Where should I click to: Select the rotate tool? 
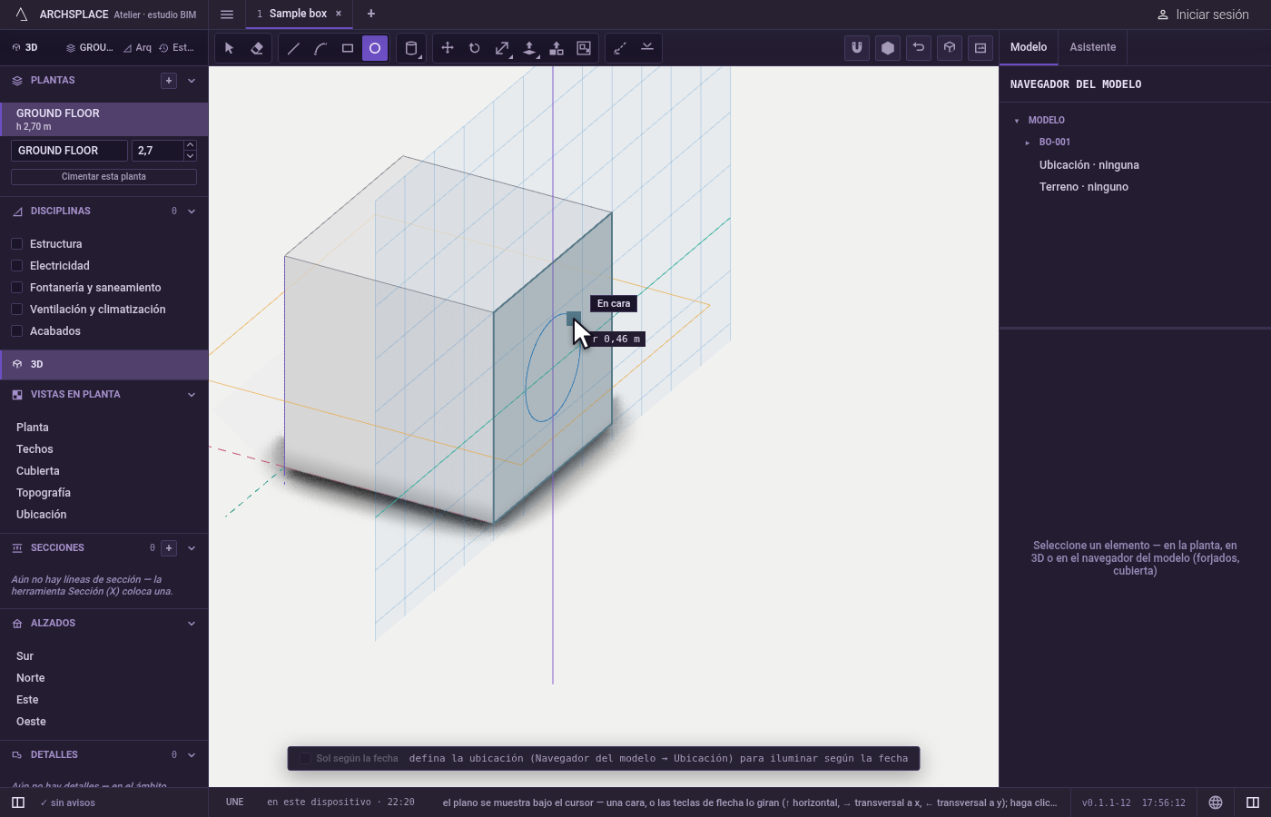click(475, 48)
